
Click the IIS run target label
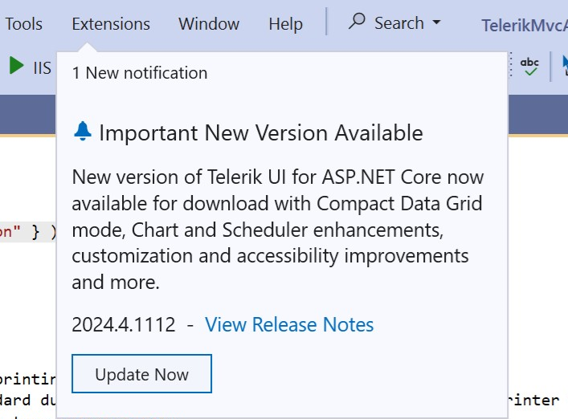click(x=42, y=67)
